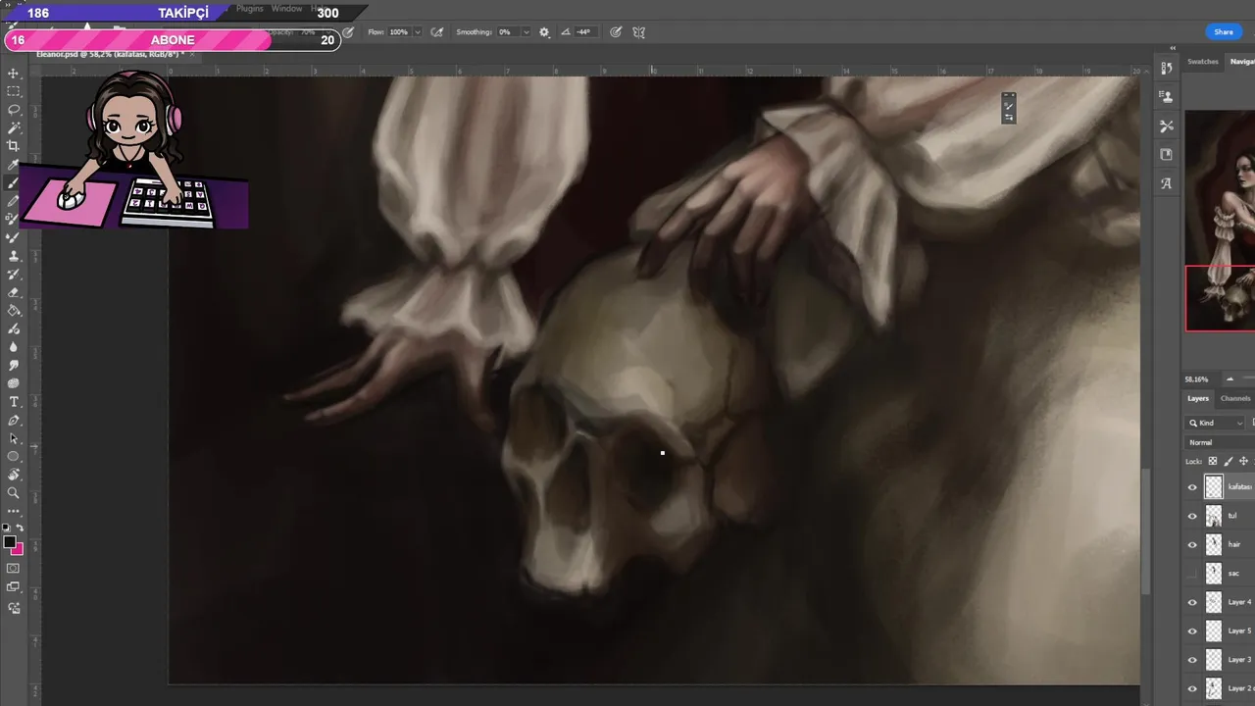Select the Eyedropper tool
The width and height of the screenshot is (1255, 706).
(x=14, y=165)
